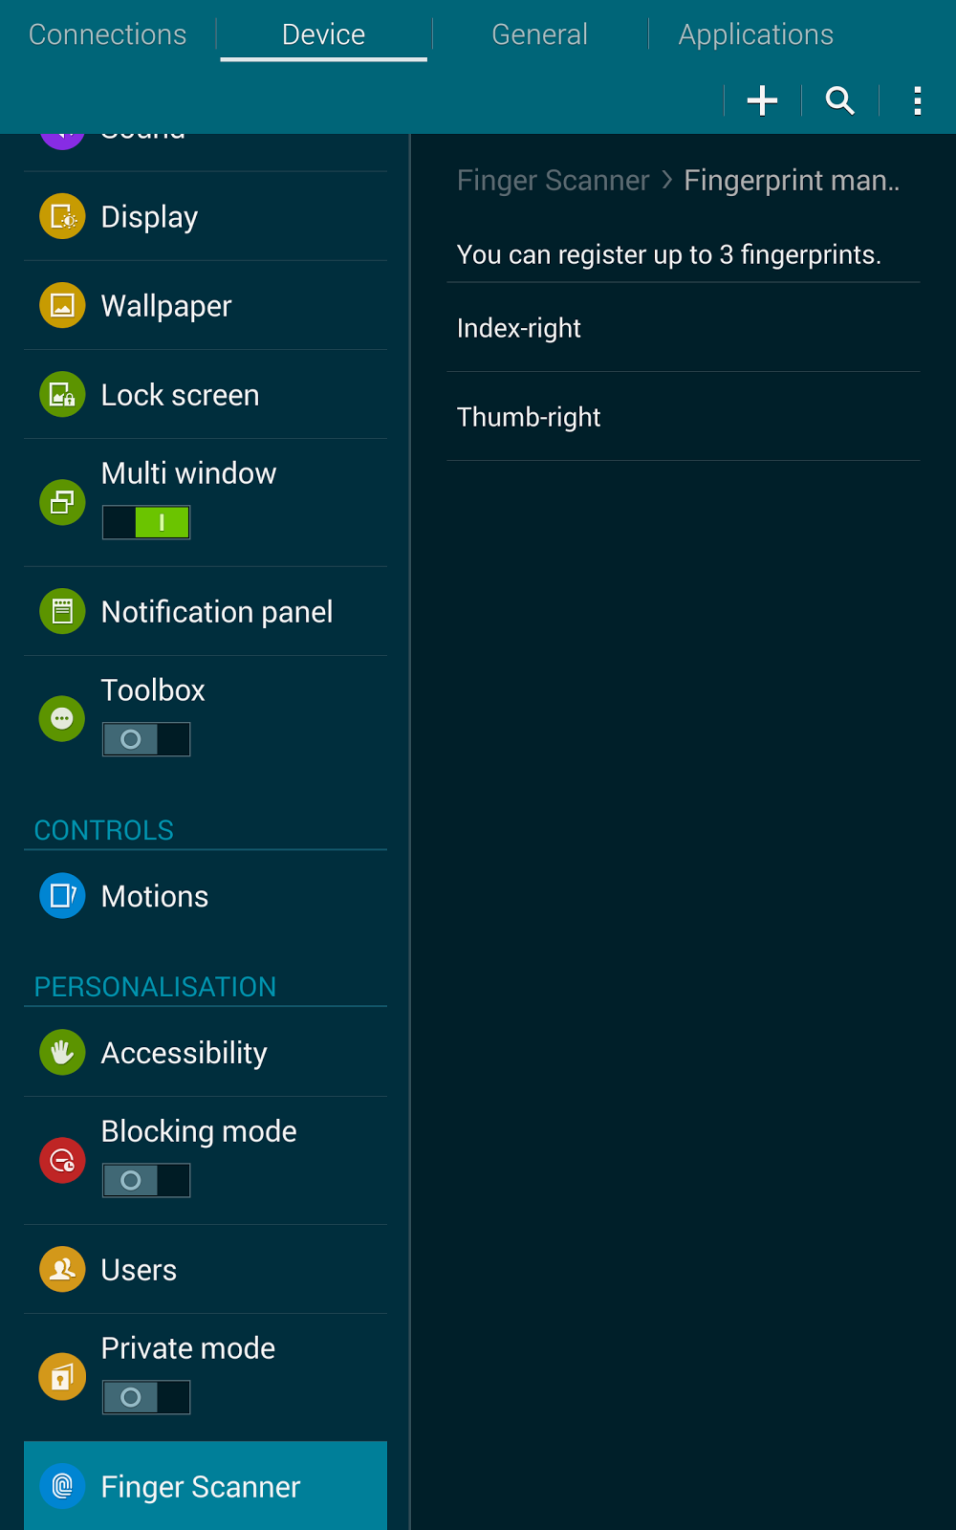956x1530 pixels.
Task: Turn off the Multi window switch
Action: tap(146, 522)
